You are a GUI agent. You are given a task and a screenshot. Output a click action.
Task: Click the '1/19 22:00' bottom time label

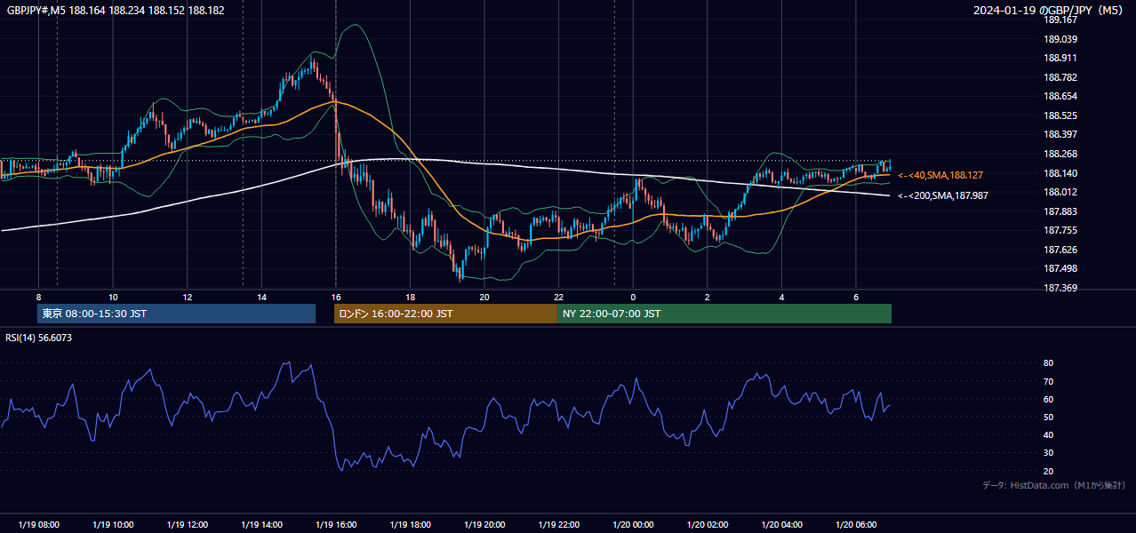tap(558, 525)
